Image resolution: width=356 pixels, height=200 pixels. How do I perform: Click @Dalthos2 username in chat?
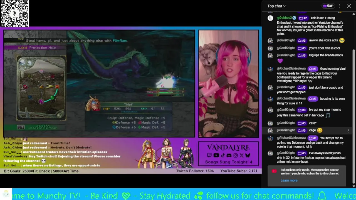click(284, 18)
